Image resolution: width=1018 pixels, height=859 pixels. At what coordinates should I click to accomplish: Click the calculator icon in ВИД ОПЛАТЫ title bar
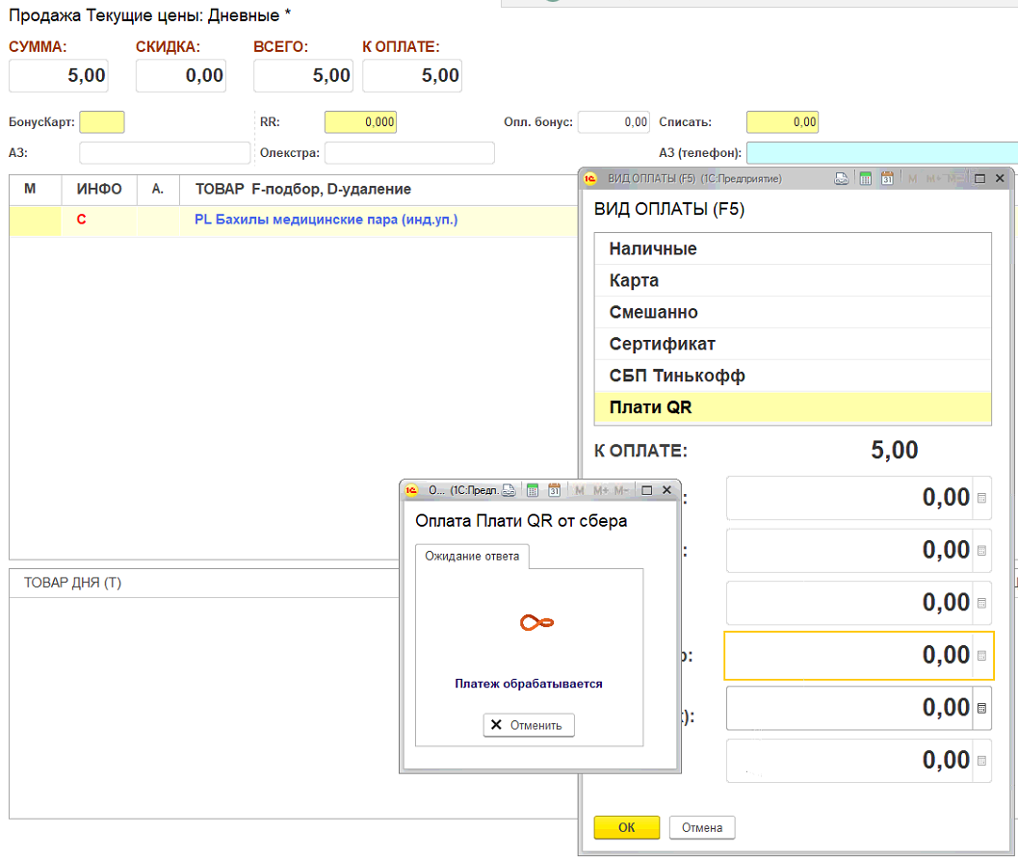coord(866,179)
